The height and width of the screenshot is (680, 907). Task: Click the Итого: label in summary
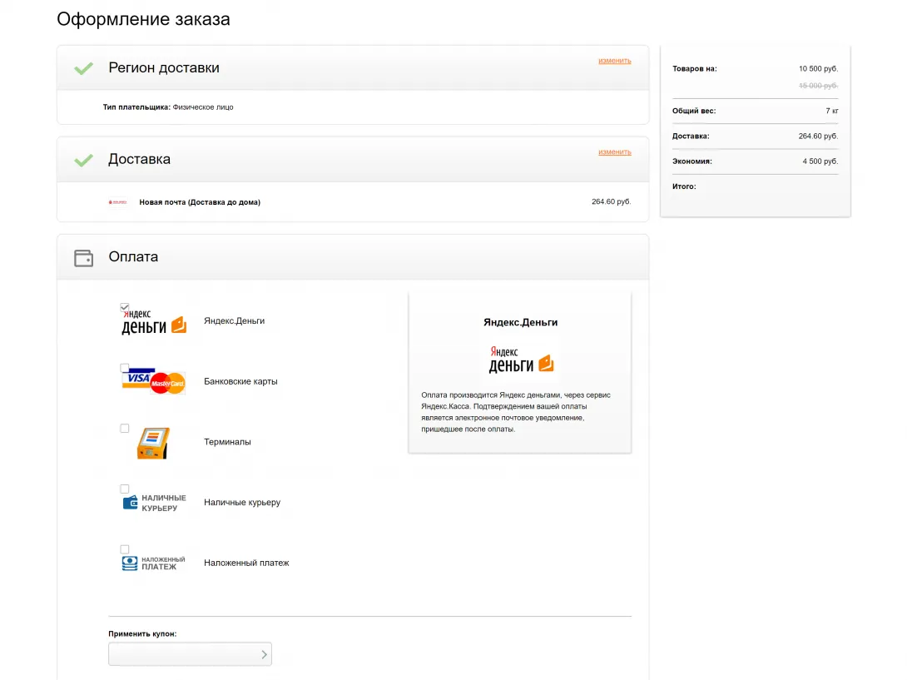click(684, 187)
